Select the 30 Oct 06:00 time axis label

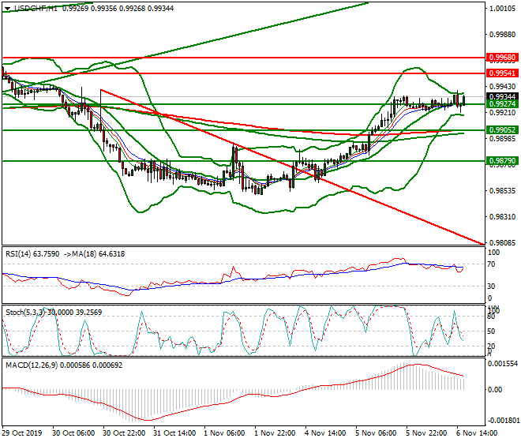click(73, 433)
